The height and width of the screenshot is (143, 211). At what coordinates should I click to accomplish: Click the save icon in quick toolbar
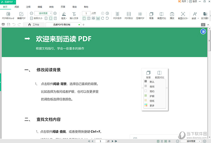(x=8, y=24)
